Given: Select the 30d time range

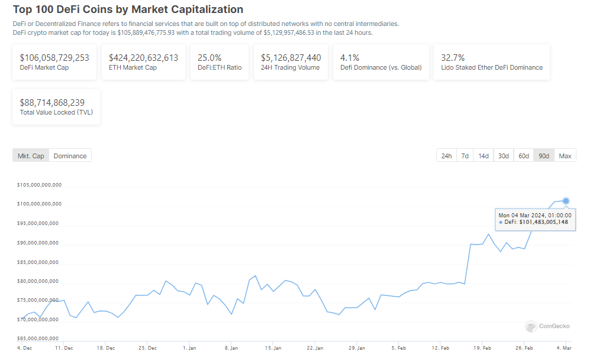Looking at the screenshot, I should [x=503, y=156].
